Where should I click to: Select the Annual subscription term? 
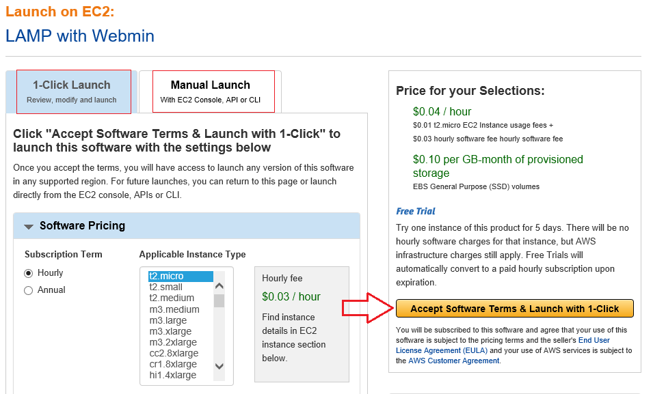29,290
